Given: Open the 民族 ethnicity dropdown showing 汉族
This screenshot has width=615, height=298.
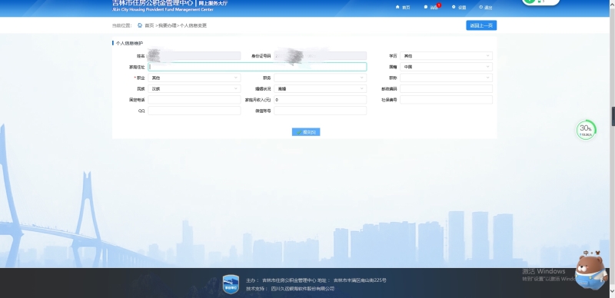Looking at the screenshot, I should click(194, 88).
